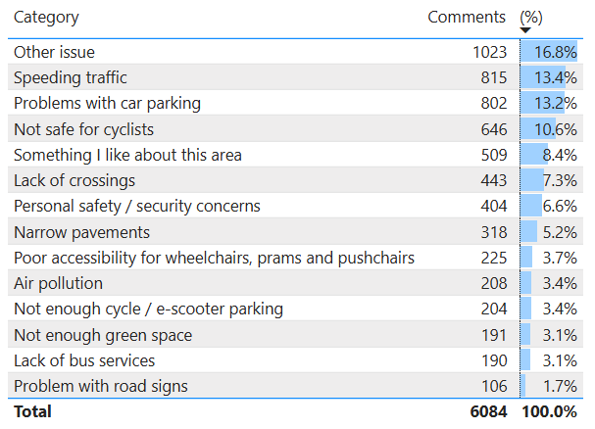Select 'Not safe for cyclists' row

click(x=83, y=128)
